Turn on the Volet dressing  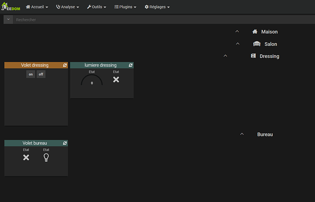pos(30,74)
